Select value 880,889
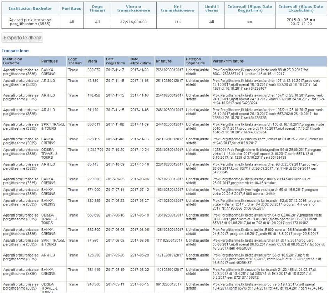Image resolution: width=334 pixels, height=293 pixels. coord(94,201)
